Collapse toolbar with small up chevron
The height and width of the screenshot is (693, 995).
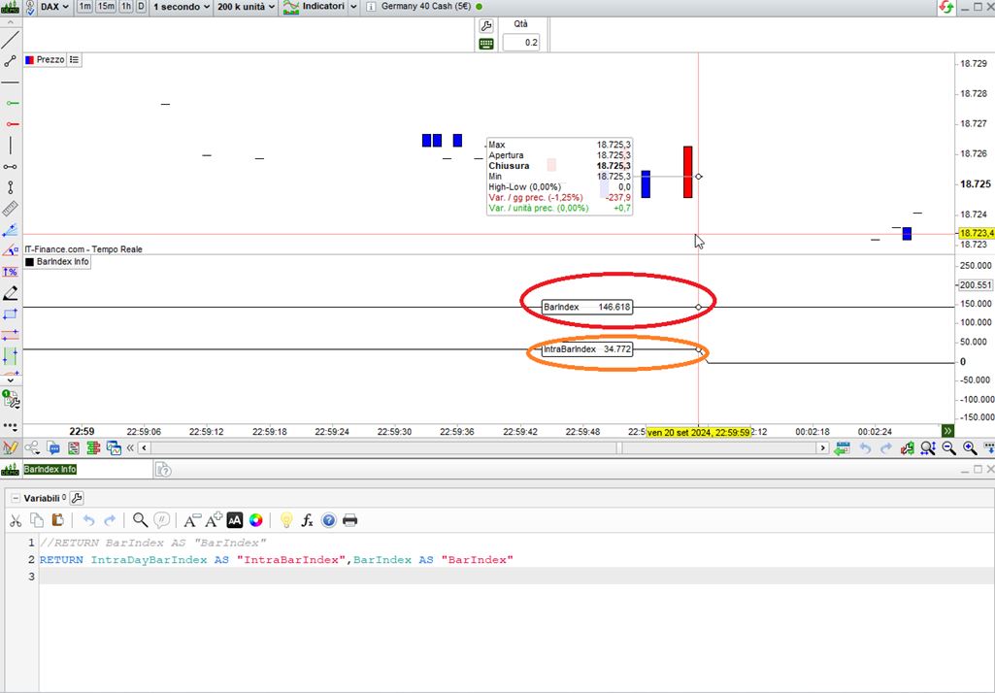pyautogui.click(x=10, y=21)
